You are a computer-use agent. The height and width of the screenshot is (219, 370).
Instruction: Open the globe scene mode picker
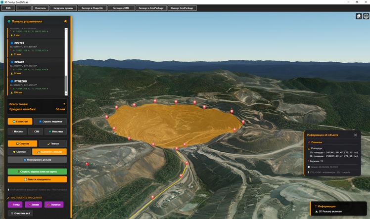coord(366,16)
